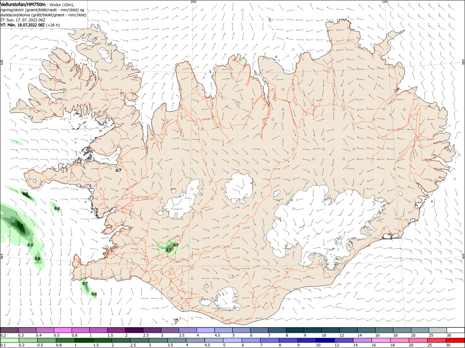Pick the bright magenta swatch at 0.5, upper scale
The height and width of the screenshot is (348, 465).
62,330
